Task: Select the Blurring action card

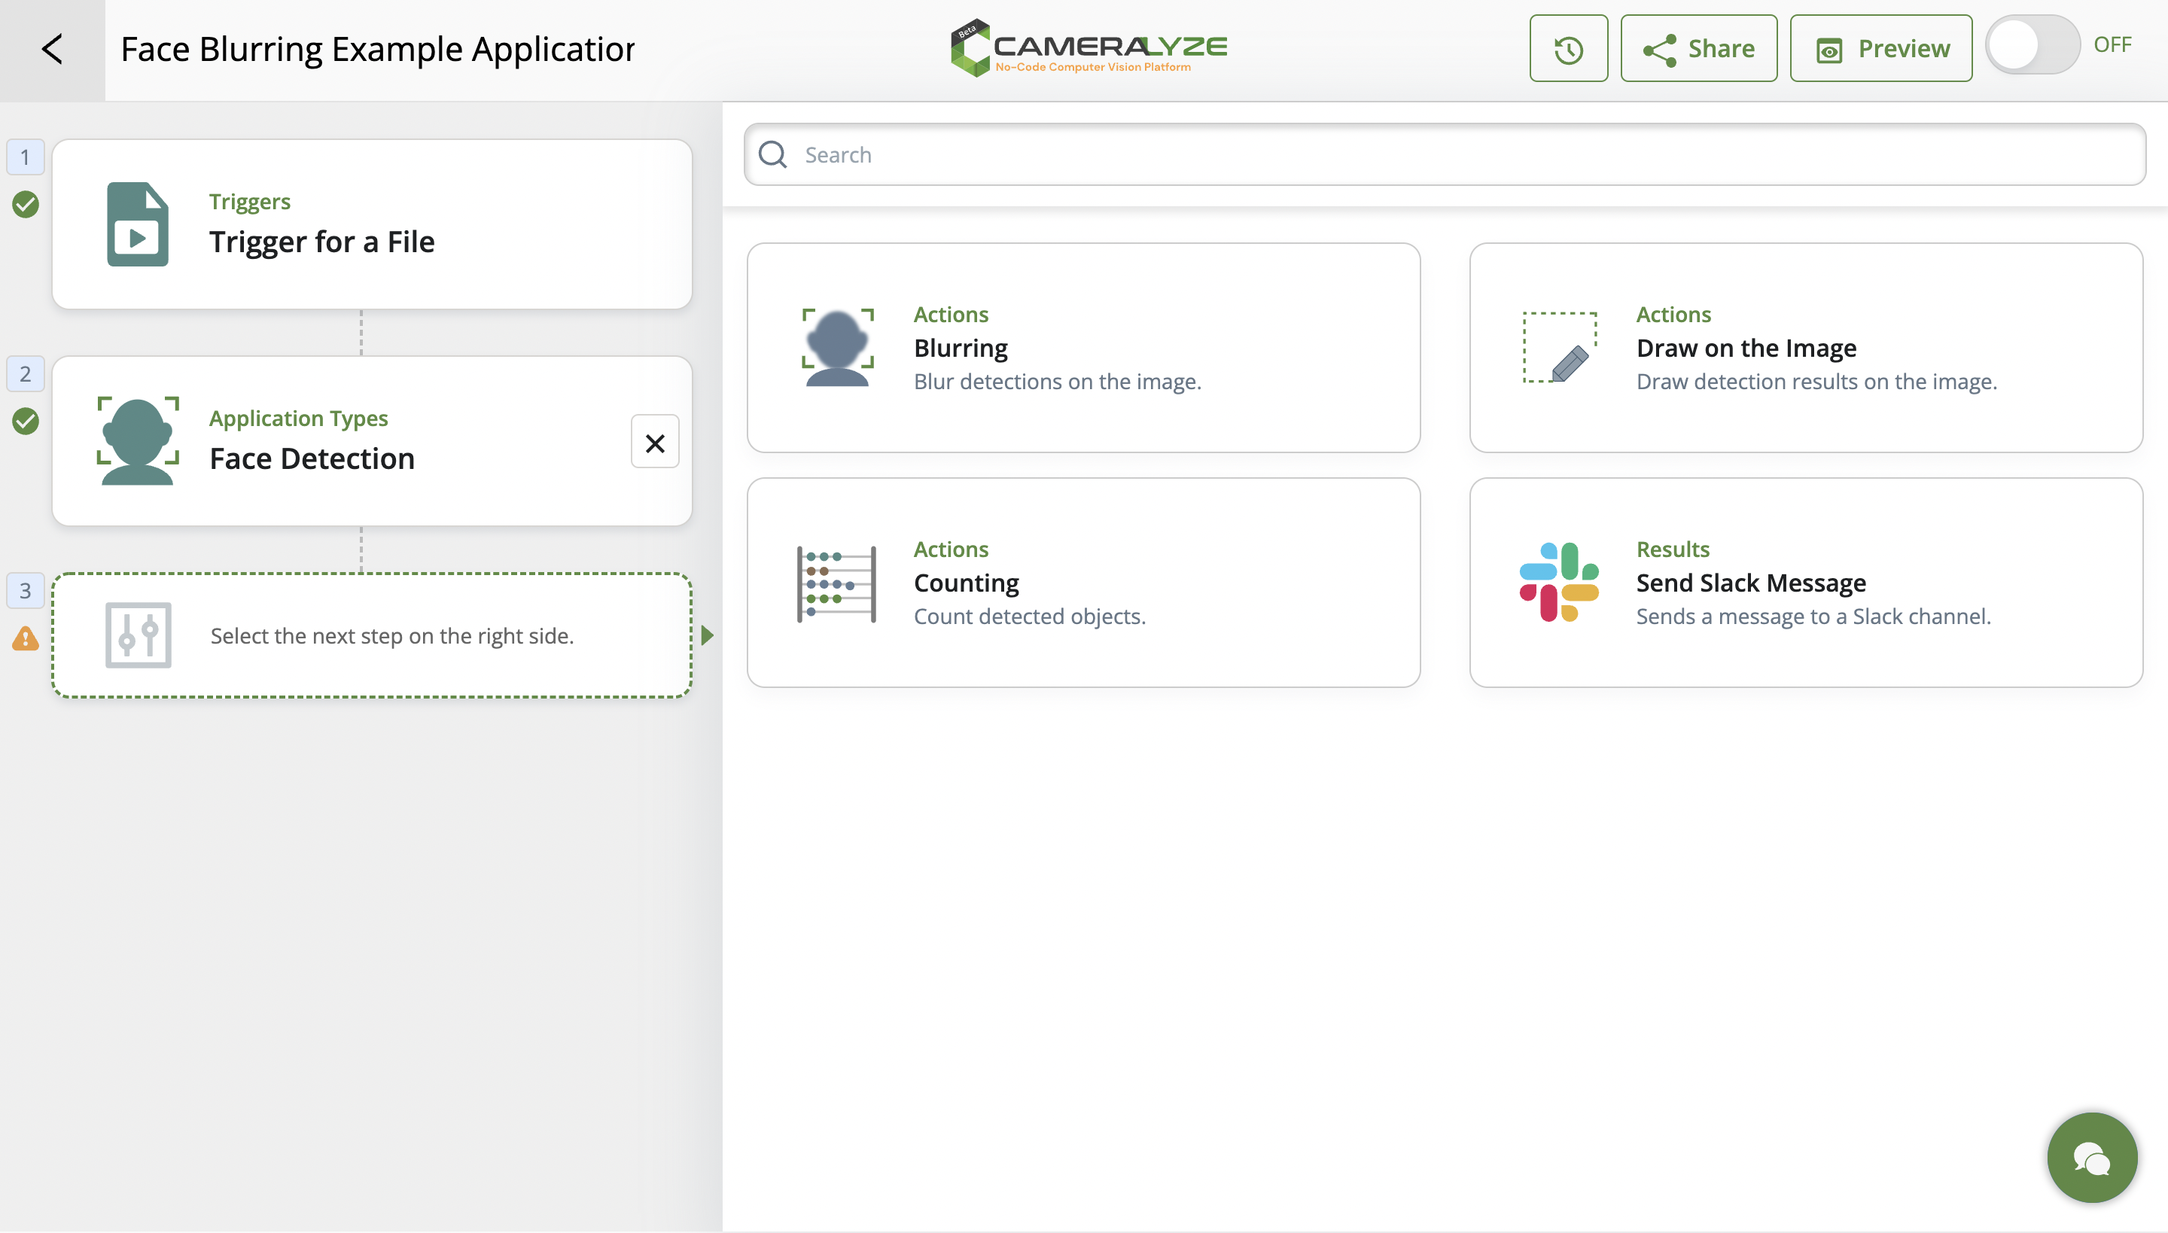Action: (x=1083, y=348)
